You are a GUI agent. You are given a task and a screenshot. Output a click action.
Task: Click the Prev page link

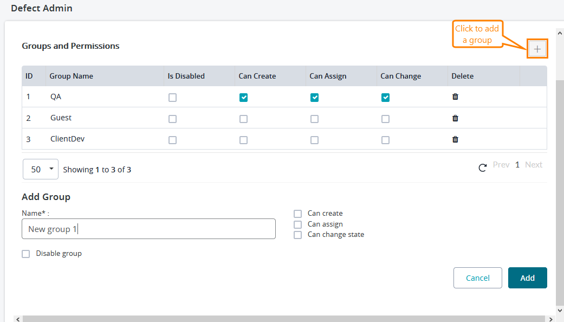501,165
